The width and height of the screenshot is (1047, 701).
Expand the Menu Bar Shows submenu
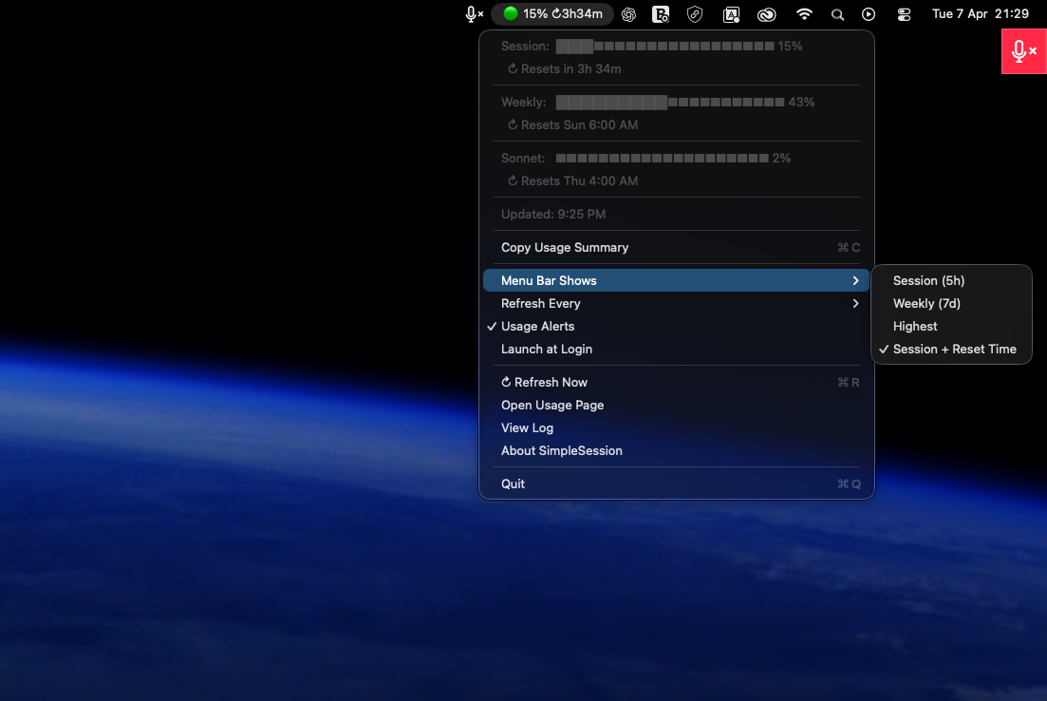677,280
